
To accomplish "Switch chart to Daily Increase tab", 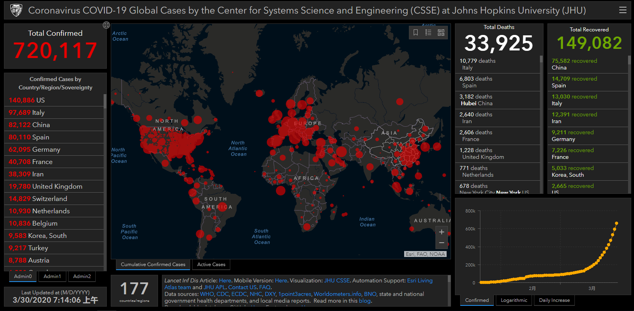I will [554, 300].
